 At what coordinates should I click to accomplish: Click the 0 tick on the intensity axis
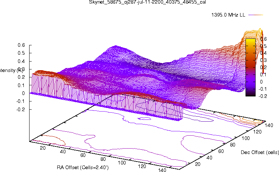(x=23, y=93)
